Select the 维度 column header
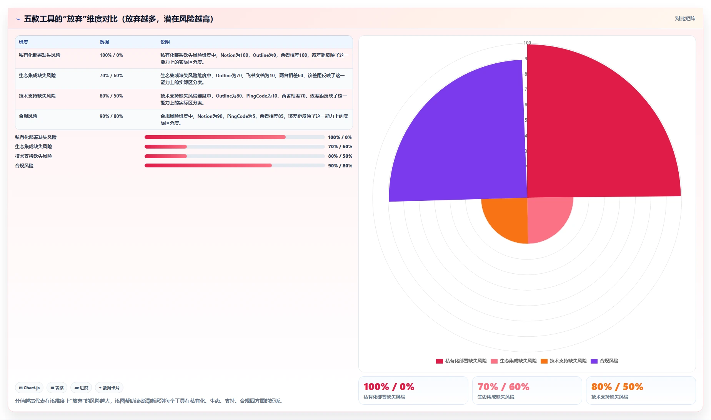Viewport: 711px width, 420px height. 23,42
